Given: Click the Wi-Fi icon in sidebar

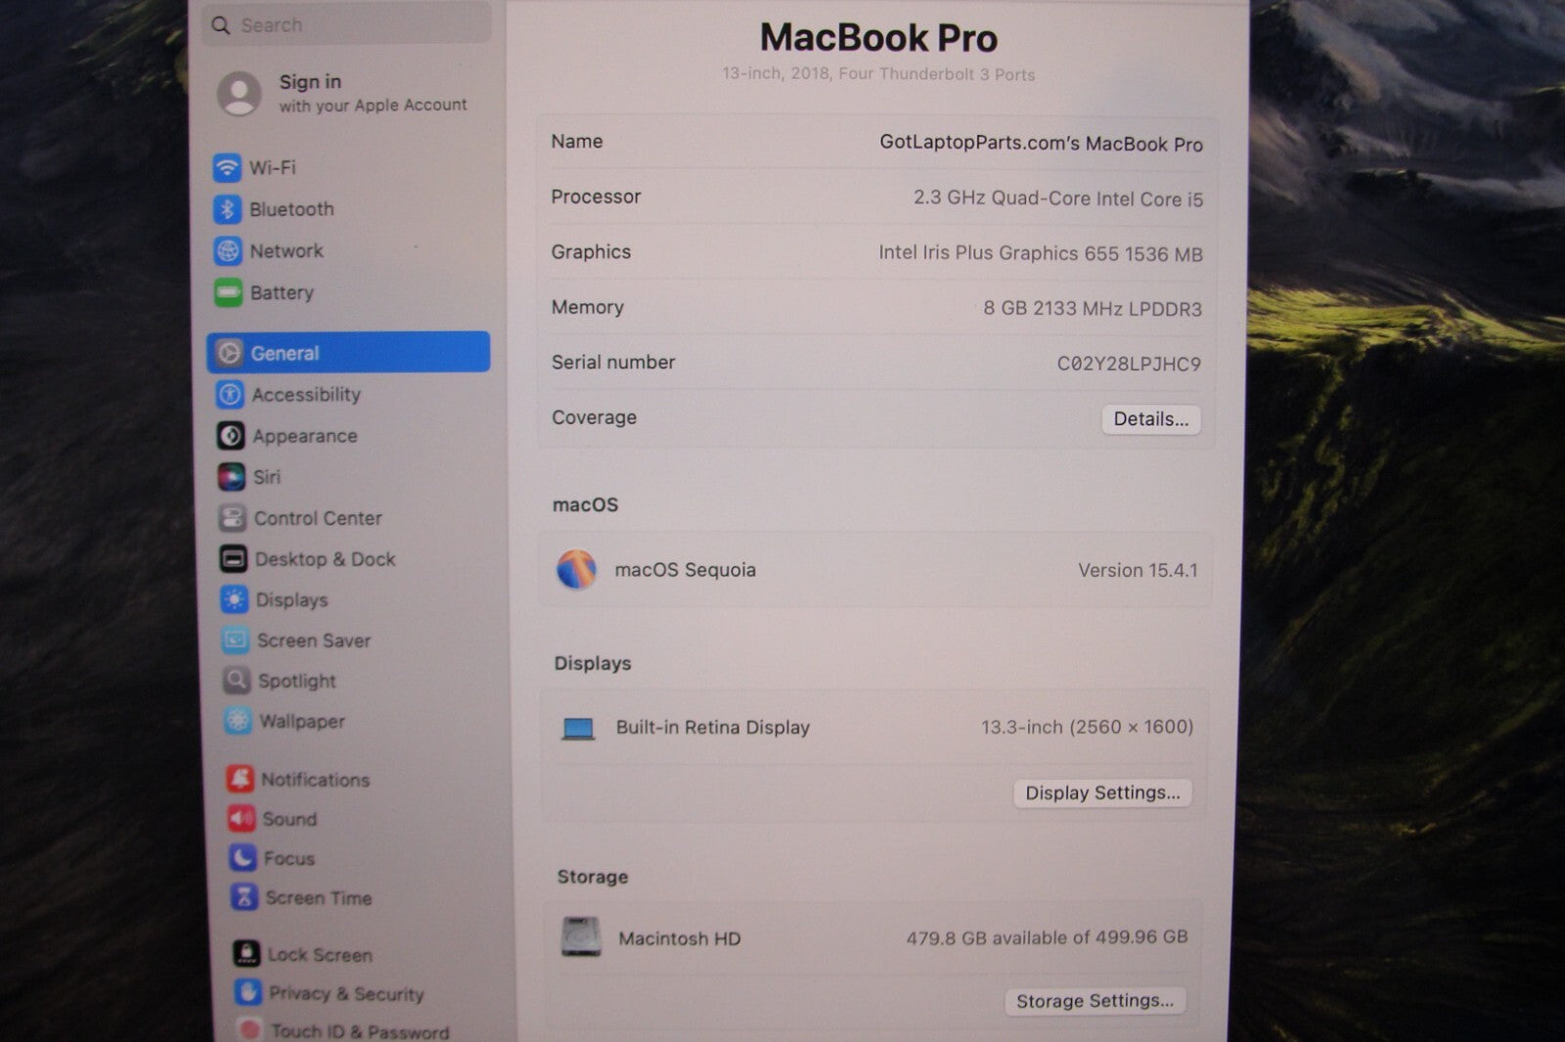Looking at the screenshot, I should [227, 168].
